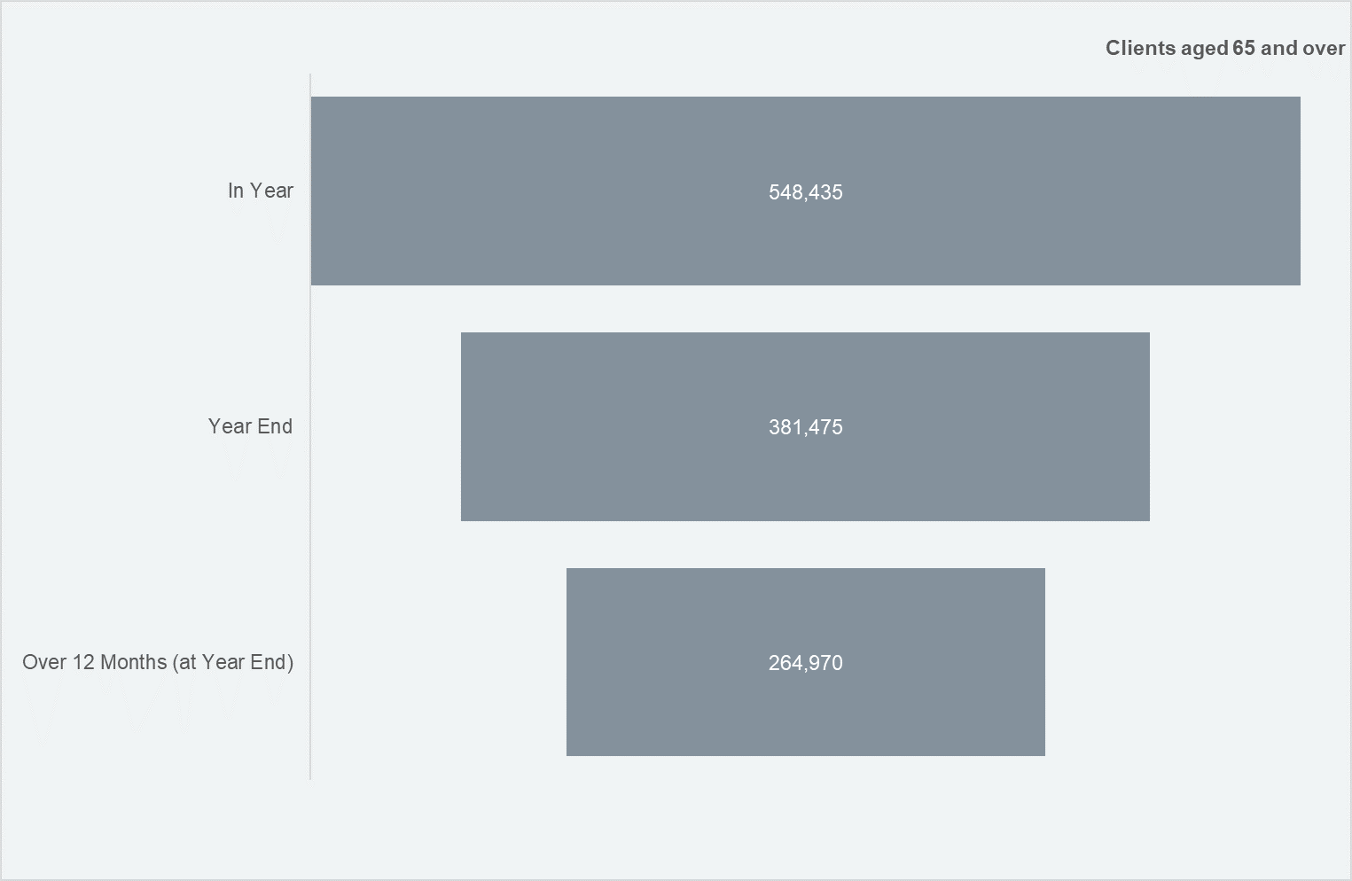Click the words 'and over' in the title
This screenshot has height=881, width=1352.
pos(1303,48)
